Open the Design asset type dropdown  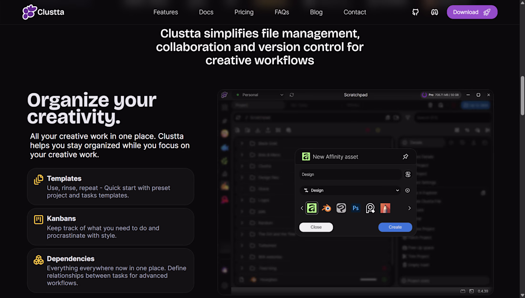point(350,190)
